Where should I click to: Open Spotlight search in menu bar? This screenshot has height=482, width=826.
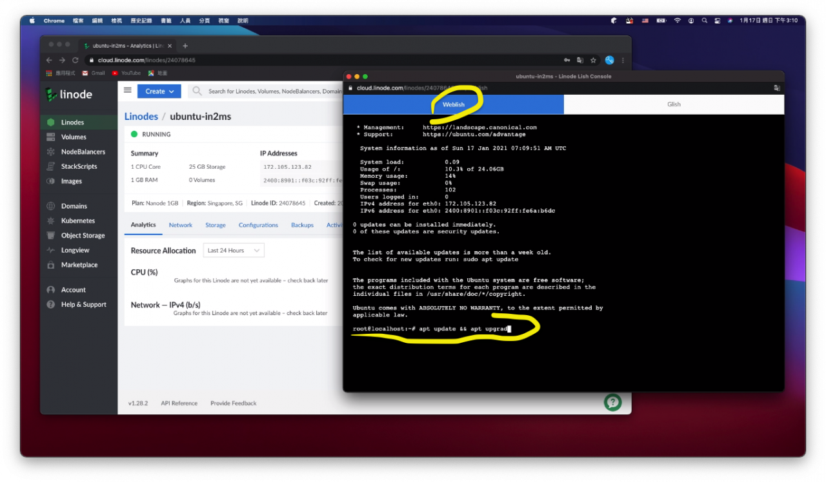pos(705,21)
